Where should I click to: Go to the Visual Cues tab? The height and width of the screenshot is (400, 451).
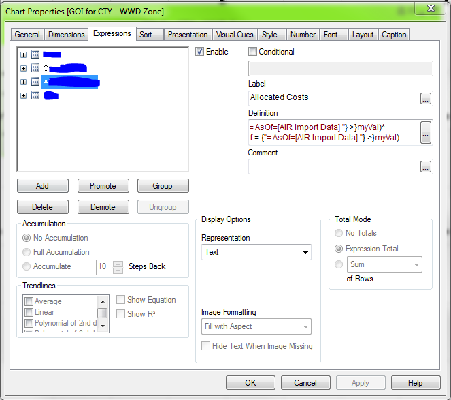(x=235, y=35)
